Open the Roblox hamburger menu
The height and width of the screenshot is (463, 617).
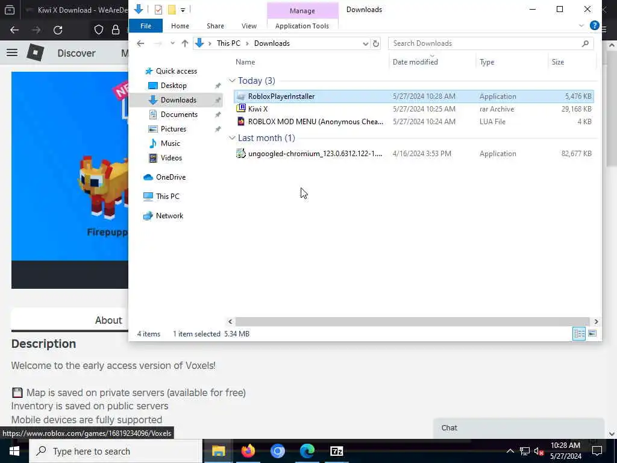[x=12, y=52]
